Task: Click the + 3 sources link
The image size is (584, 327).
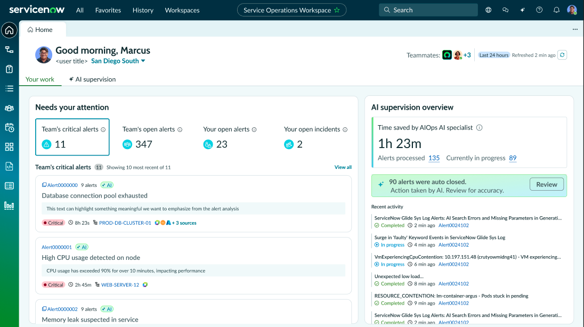Action: click(184, 223)
